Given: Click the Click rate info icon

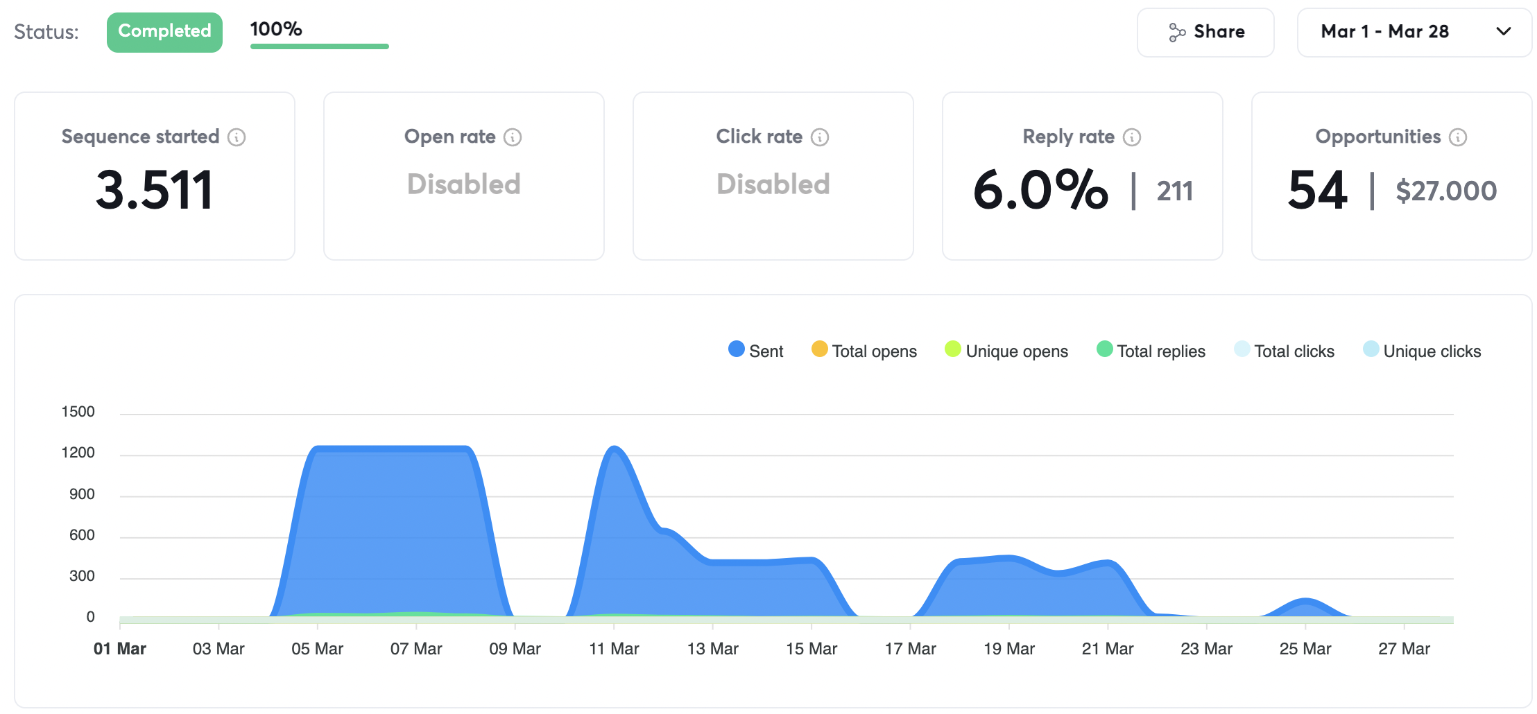Looking at the screenshot, I should coord(820,137).
